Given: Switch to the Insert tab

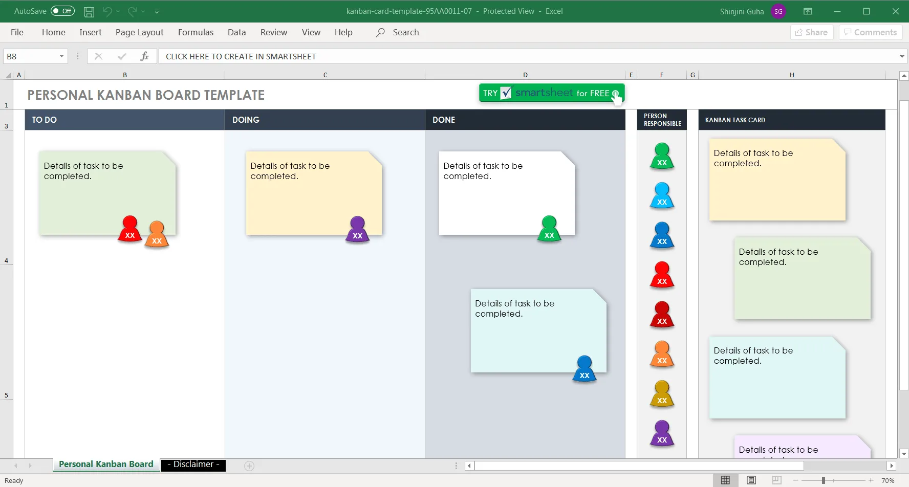Looking at the screenshot, I should (91, 32).
